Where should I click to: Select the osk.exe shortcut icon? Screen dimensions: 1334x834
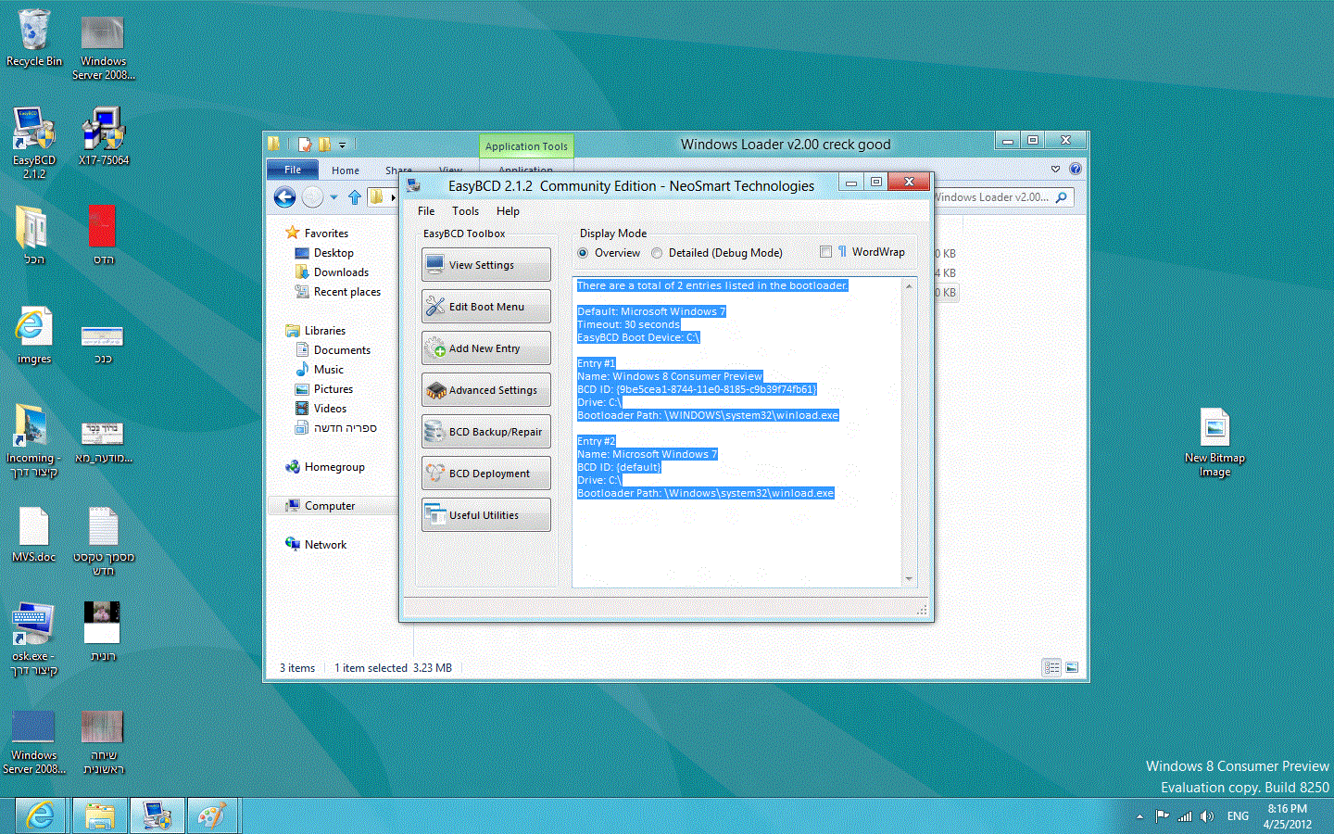click(34, 640)
